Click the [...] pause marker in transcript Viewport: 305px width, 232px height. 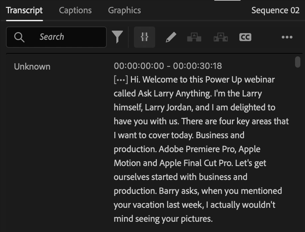[x=121, y=80]
